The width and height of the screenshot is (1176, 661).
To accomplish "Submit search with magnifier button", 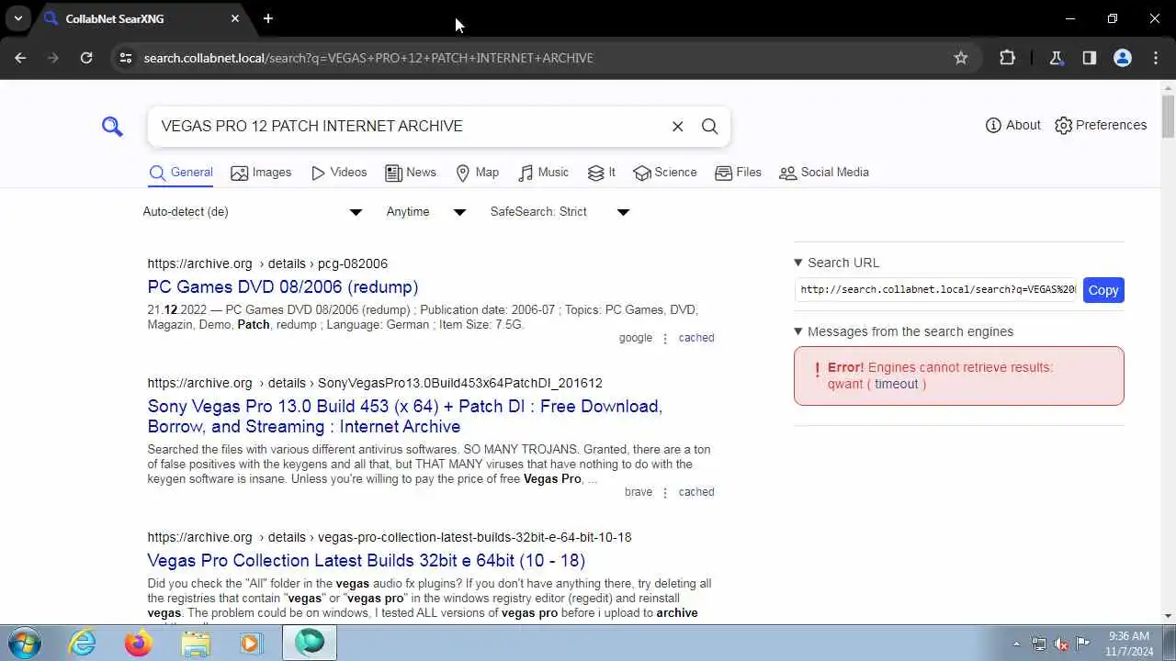I will [709, 126].
